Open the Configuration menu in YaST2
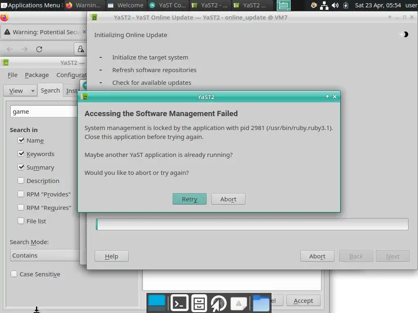This screenshot has height=313, width=418. pos(71,75)
